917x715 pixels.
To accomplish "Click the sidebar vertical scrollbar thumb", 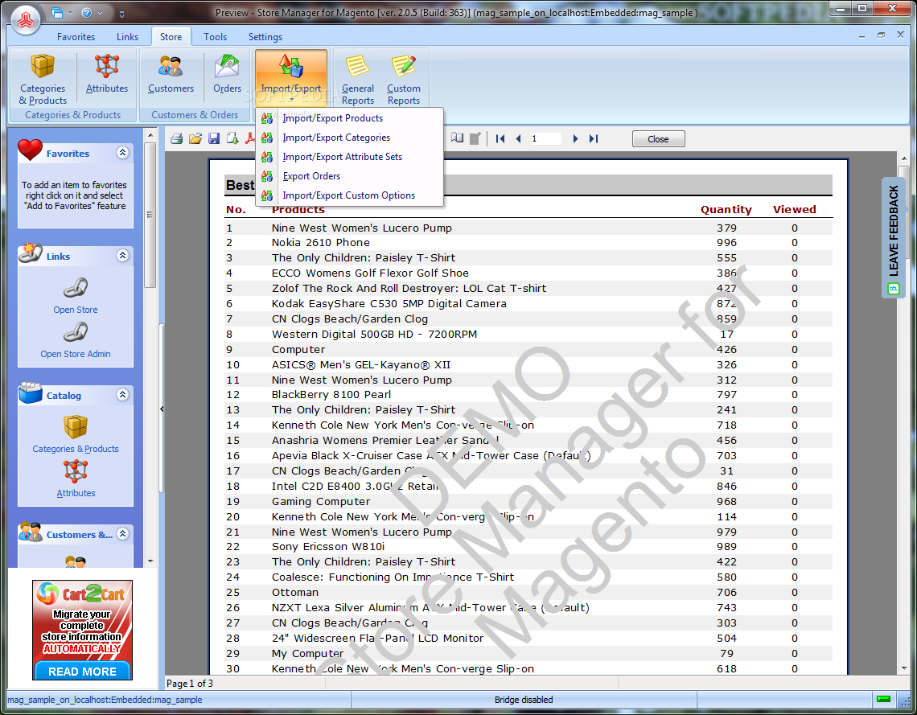I will [150, 215].
